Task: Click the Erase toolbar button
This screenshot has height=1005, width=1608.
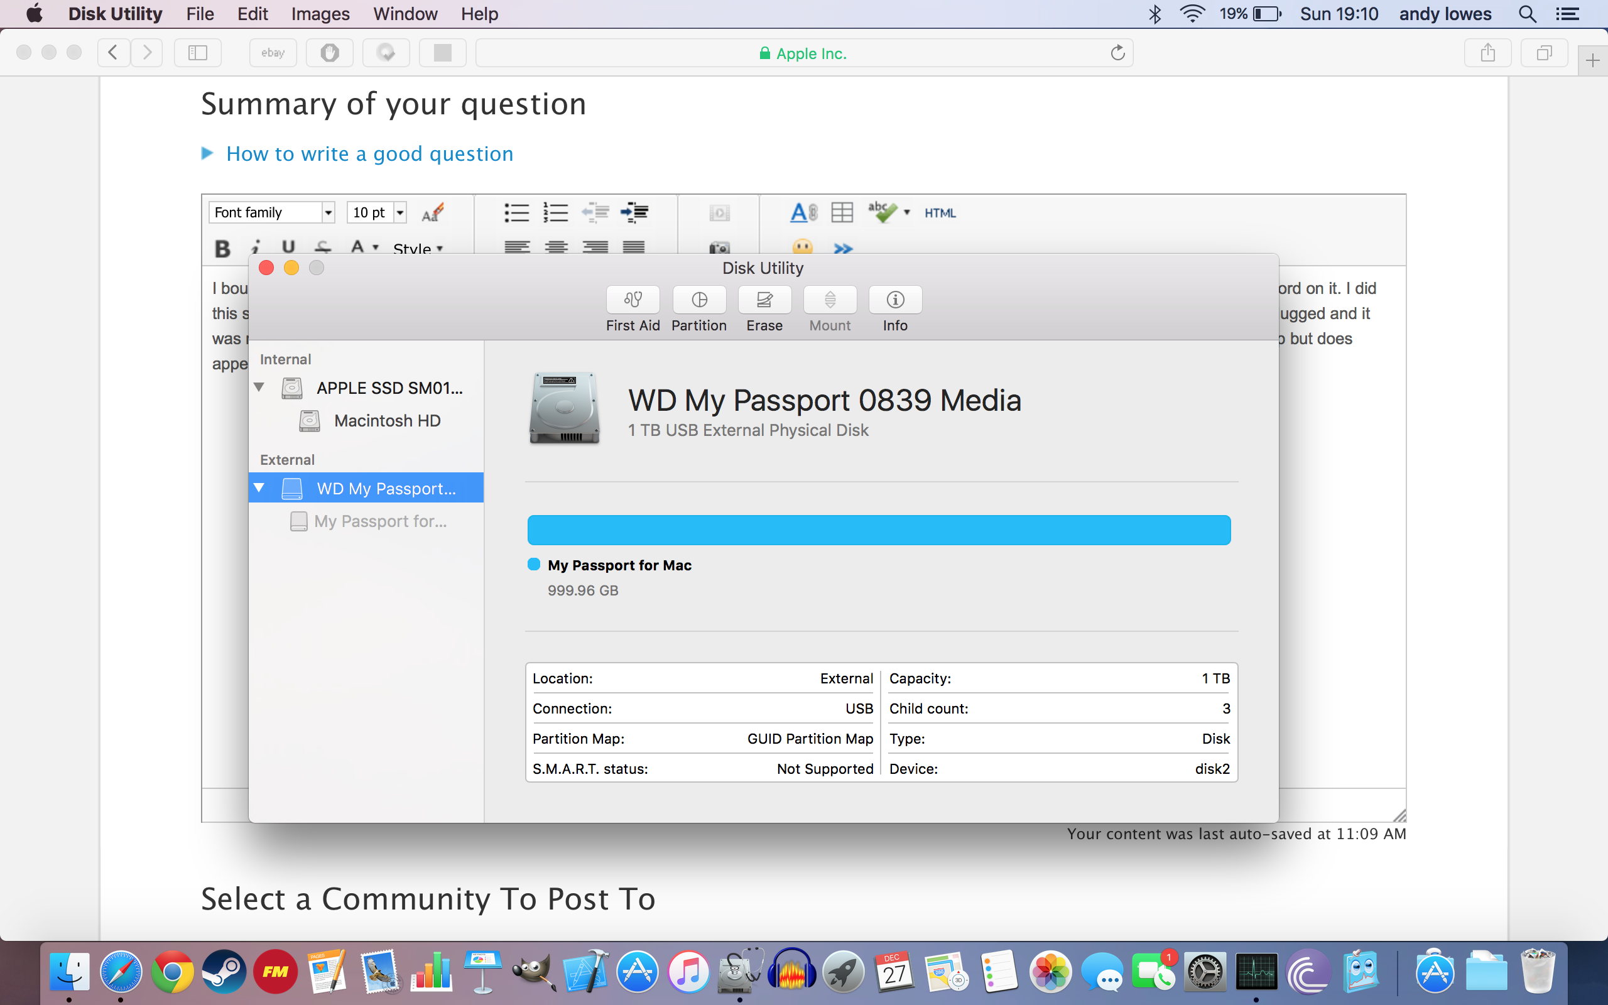Action: (764, 300)
